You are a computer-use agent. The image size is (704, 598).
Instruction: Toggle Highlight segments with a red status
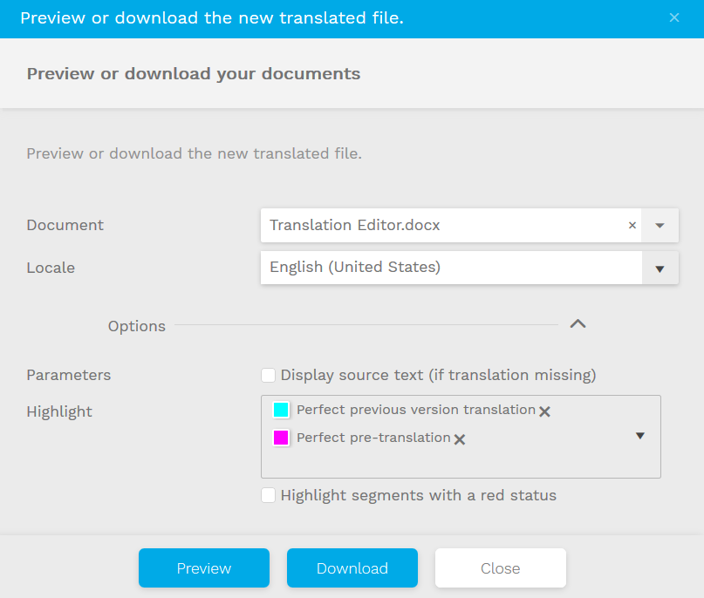[x=269, y=495]
